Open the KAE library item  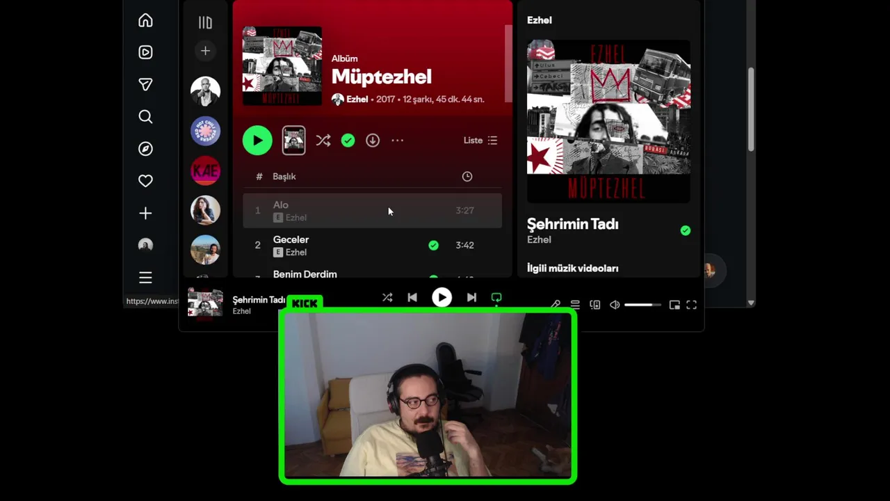click(x=205, y=170)
